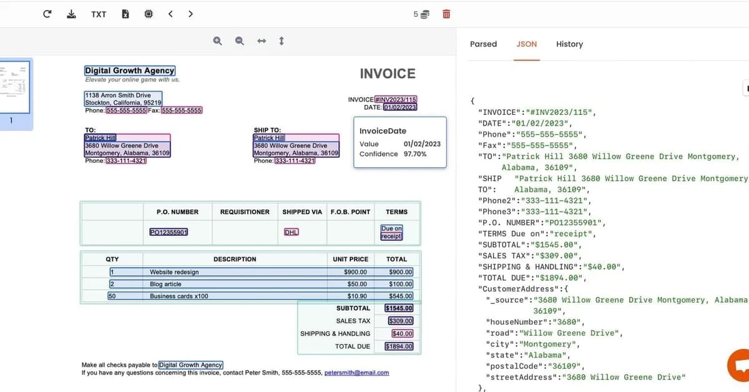Screen dimensions: 749x392
Task: Open the History tab
Action: coord(569,44)
